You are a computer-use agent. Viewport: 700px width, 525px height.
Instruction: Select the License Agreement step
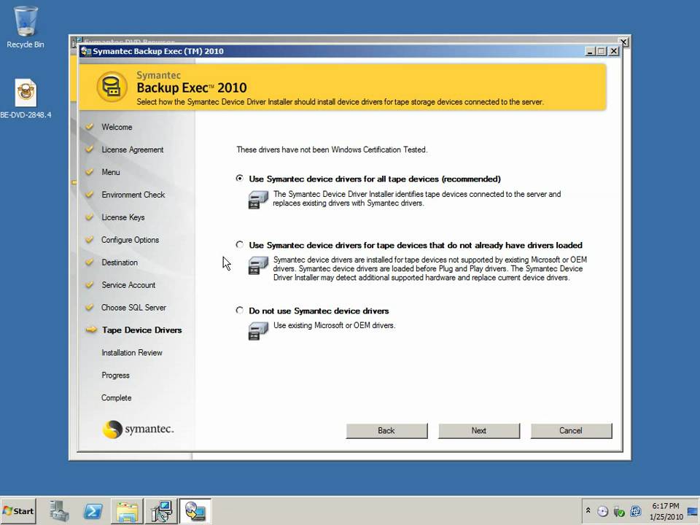tap(133, 149)
